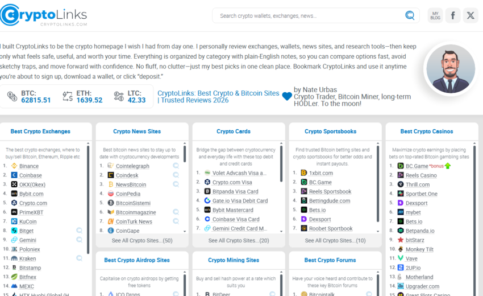This screenshot has height=296, width=483.
Task: Open the Bybit.com exchange link
Action: click(x=31, y=194)
